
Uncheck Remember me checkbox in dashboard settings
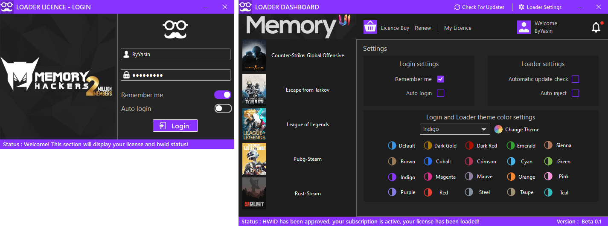[441, 79]
